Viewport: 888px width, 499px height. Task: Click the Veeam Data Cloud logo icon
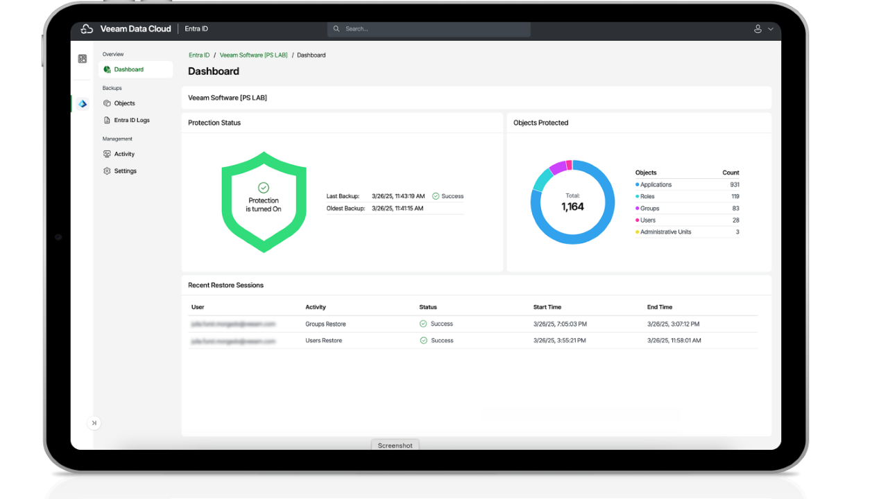coord(87,29)
